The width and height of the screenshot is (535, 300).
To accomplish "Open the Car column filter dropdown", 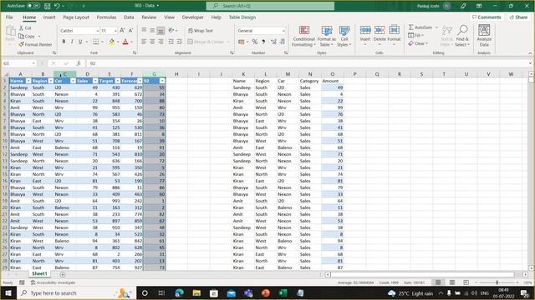I will click(73, 81).
